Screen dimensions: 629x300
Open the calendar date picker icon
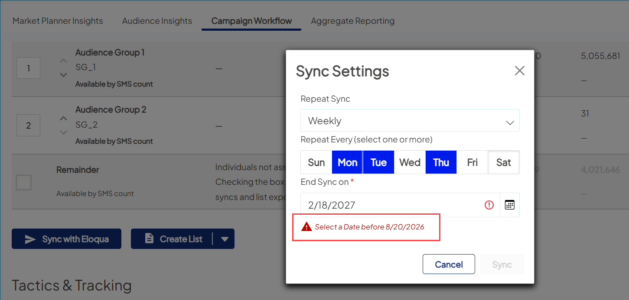tap(509, 204)
